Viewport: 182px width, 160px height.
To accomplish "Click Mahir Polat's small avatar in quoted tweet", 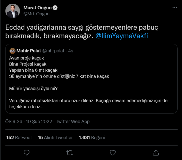I will [x=12, y=51].
